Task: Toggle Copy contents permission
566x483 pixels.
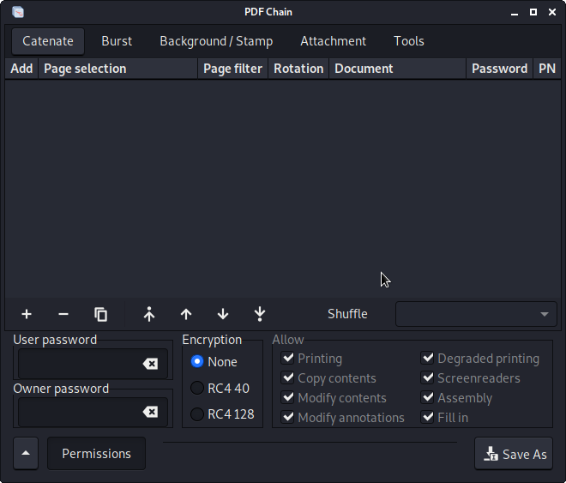Action: pyautogui.click(x=287, y=378)
